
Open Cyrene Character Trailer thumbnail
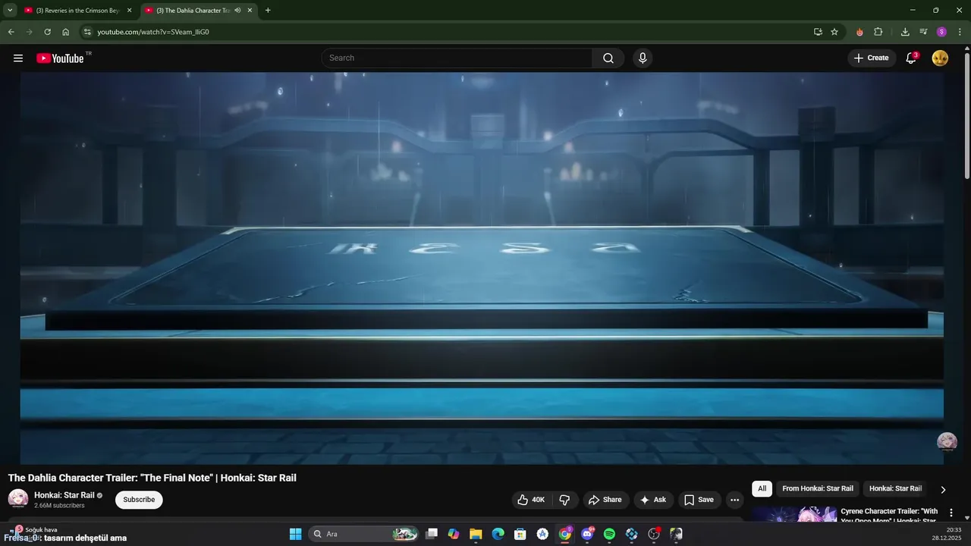click(794, 514)
